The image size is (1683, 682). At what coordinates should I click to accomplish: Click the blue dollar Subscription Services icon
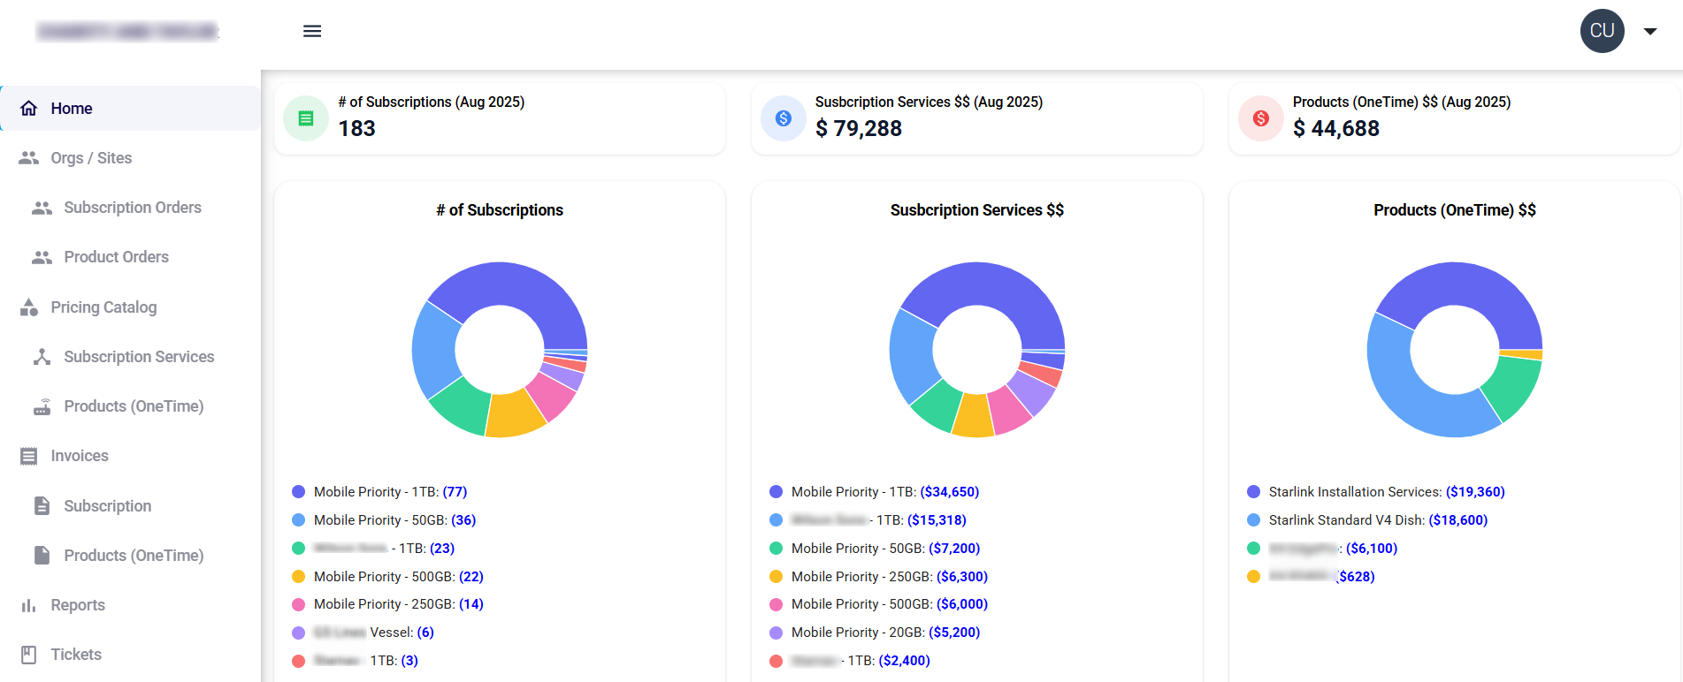(784, 118)
